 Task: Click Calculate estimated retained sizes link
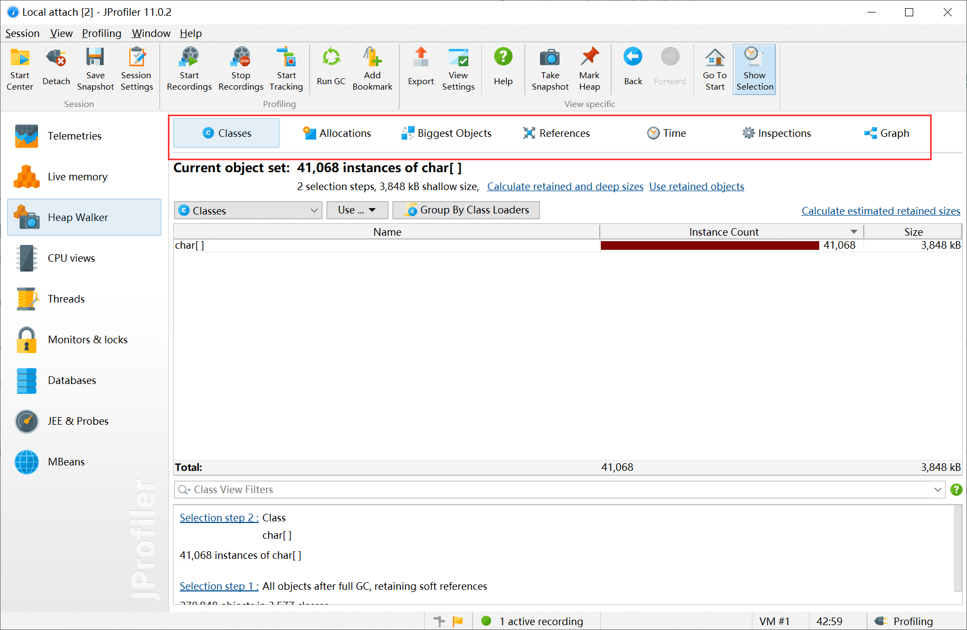tap(881, 211)
